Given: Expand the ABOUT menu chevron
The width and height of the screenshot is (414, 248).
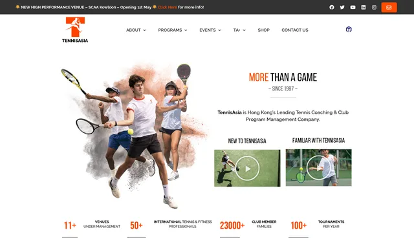Looking at the screenshot, I should tap(144, 30).
